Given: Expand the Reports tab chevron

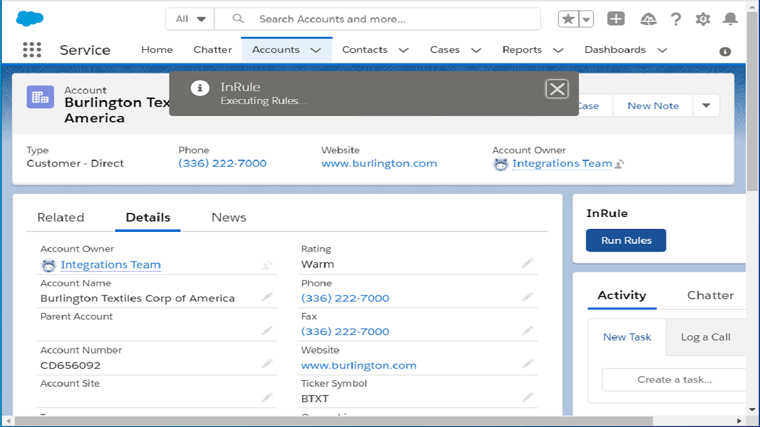Looking at the screenshot, I should coord(558,50).
